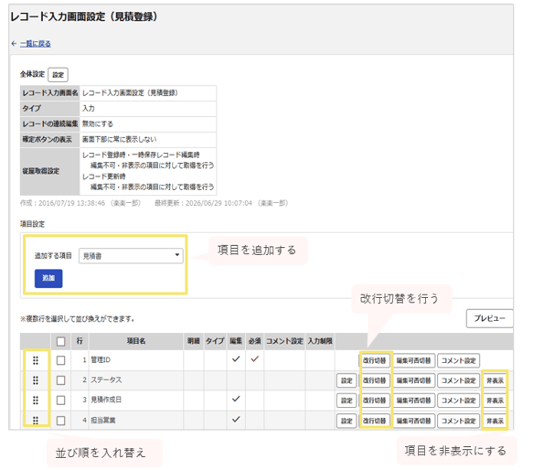Click 改行切替 for ステータス row
The width and height of the screenshot is (533, 470).
pos(374,380)
